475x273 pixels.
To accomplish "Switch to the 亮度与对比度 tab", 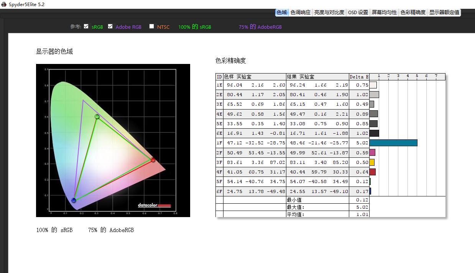I will (330, 12).
